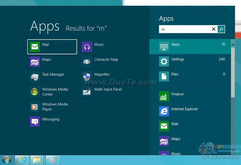241x165 pixels.
Task: Launch Windows Media Player icon
Action: pyautogui.click(x=35, y=106)
